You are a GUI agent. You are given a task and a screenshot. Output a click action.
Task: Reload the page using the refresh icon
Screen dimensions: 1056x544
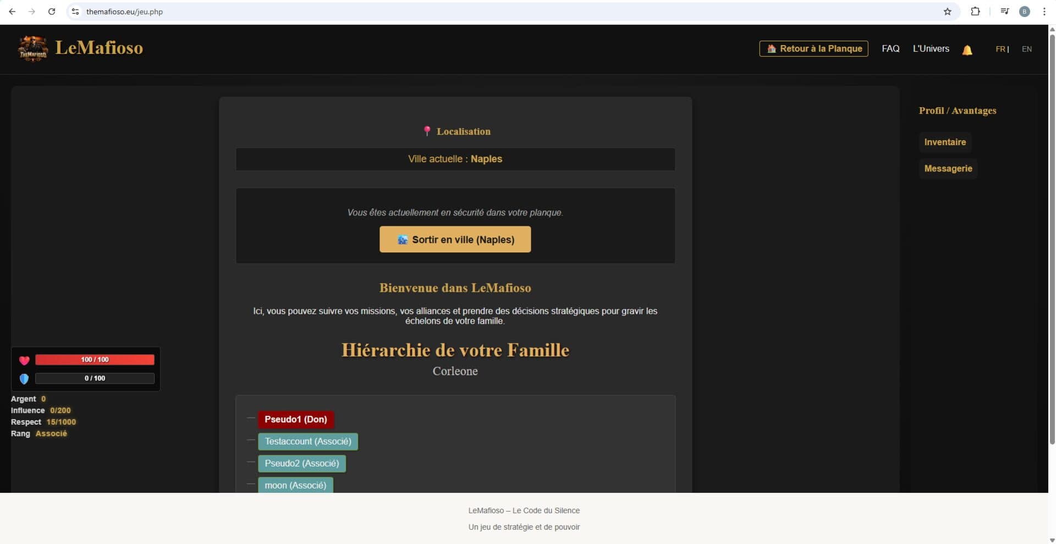click(52, 12)
